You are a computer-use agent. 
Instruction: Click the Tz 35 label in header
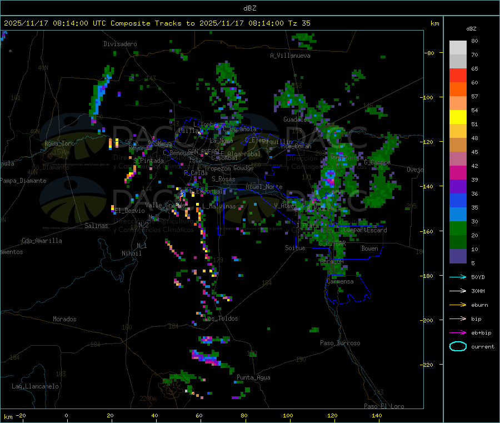tap(299, 23)
